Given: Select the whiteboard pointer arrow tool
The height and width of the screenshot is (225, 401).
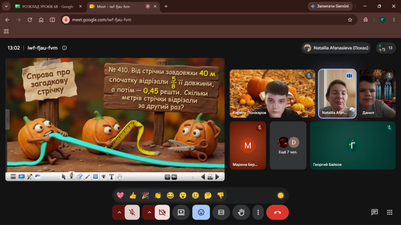Looking at the screenshot, I should [x=64, y=177].
